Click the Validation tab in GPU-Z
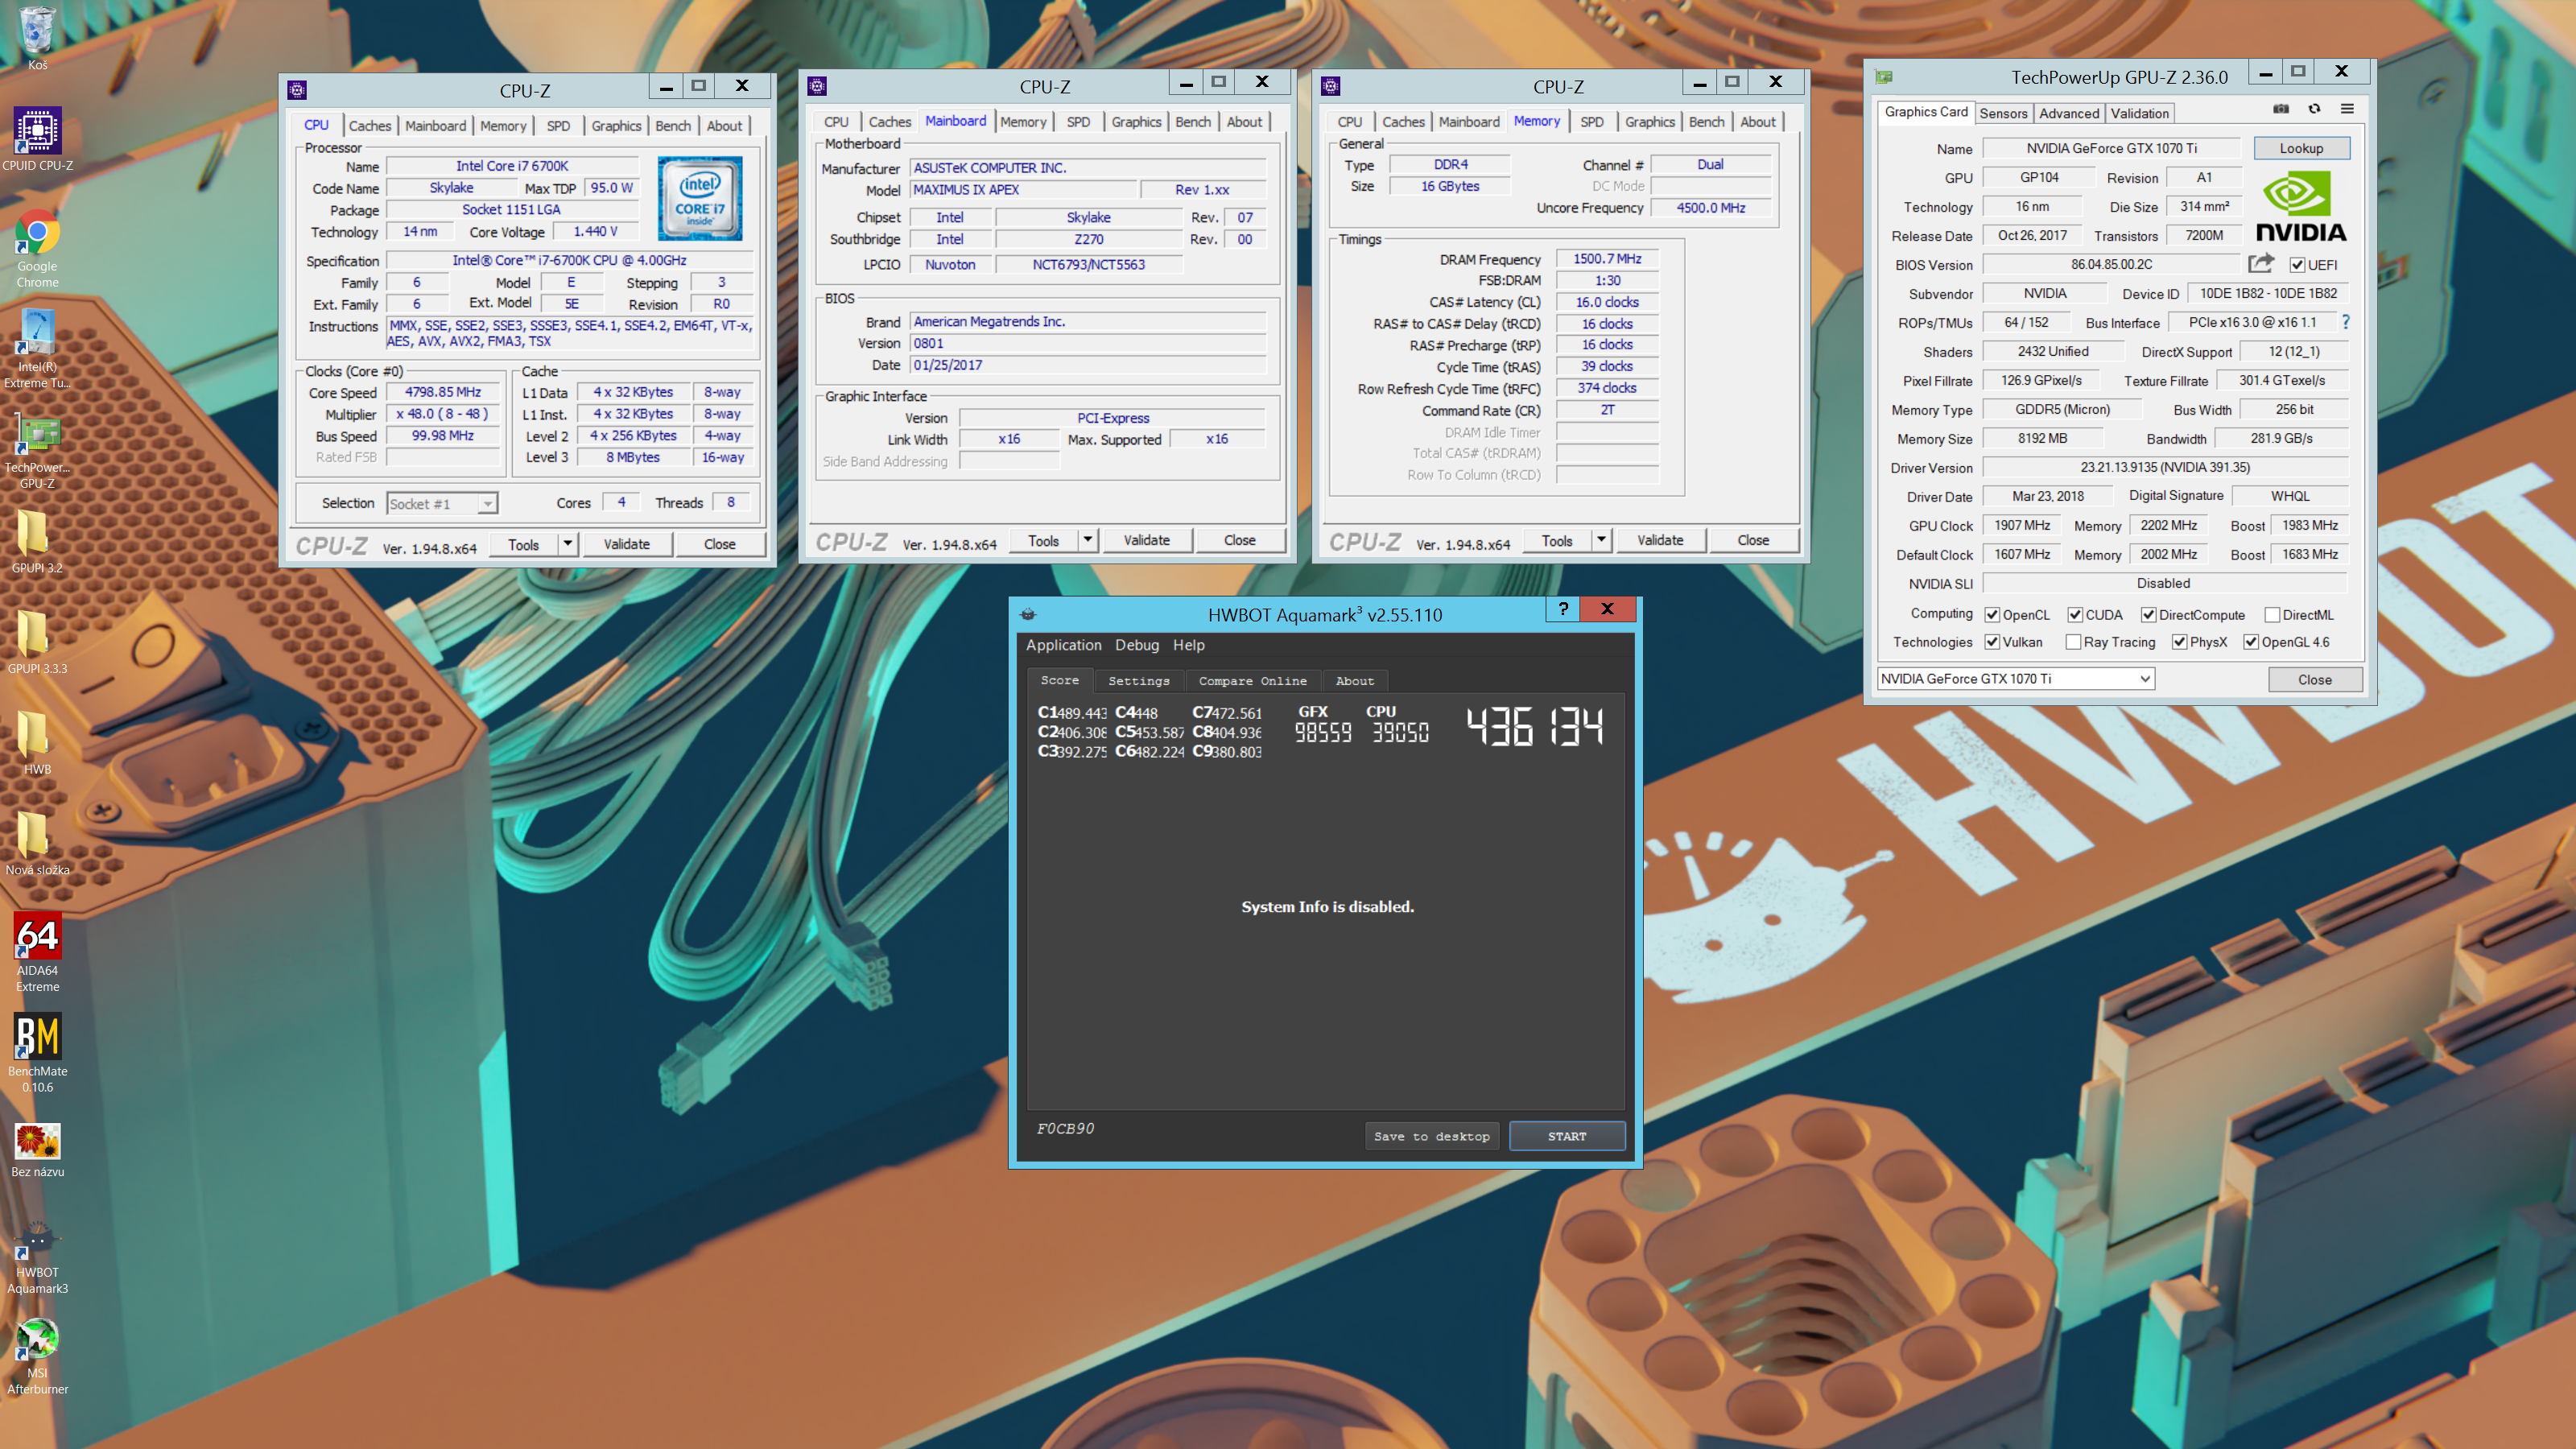 tap(2139, 114)
